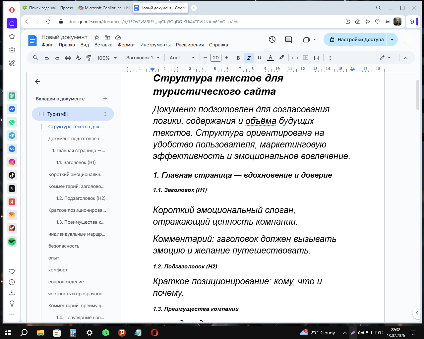Screen dimensions: 424x339
Task: Open the Вставка menu
Action: click(x=103, y=45)
